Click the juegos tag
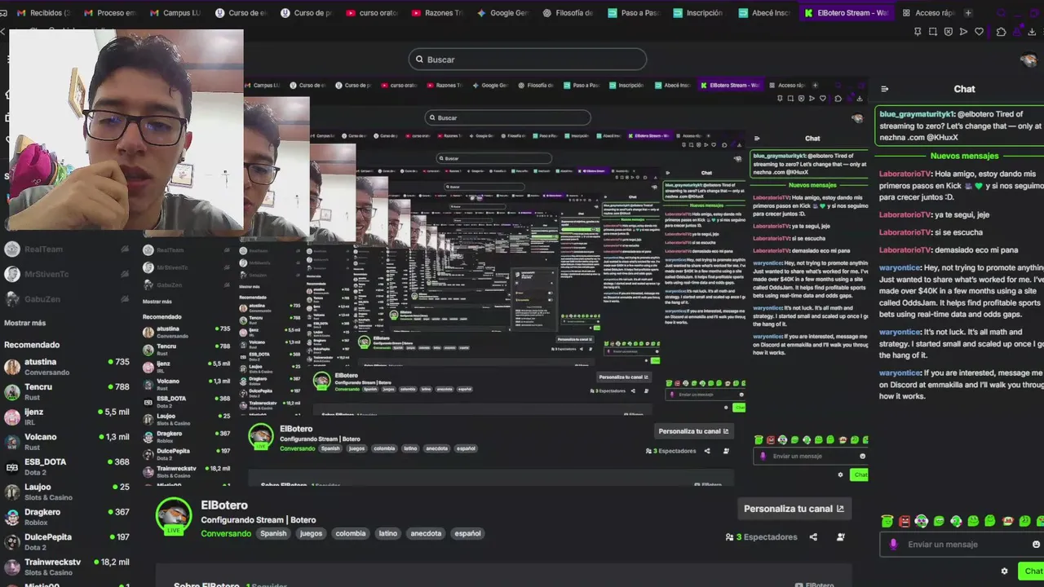 click(x=311, y=534)
